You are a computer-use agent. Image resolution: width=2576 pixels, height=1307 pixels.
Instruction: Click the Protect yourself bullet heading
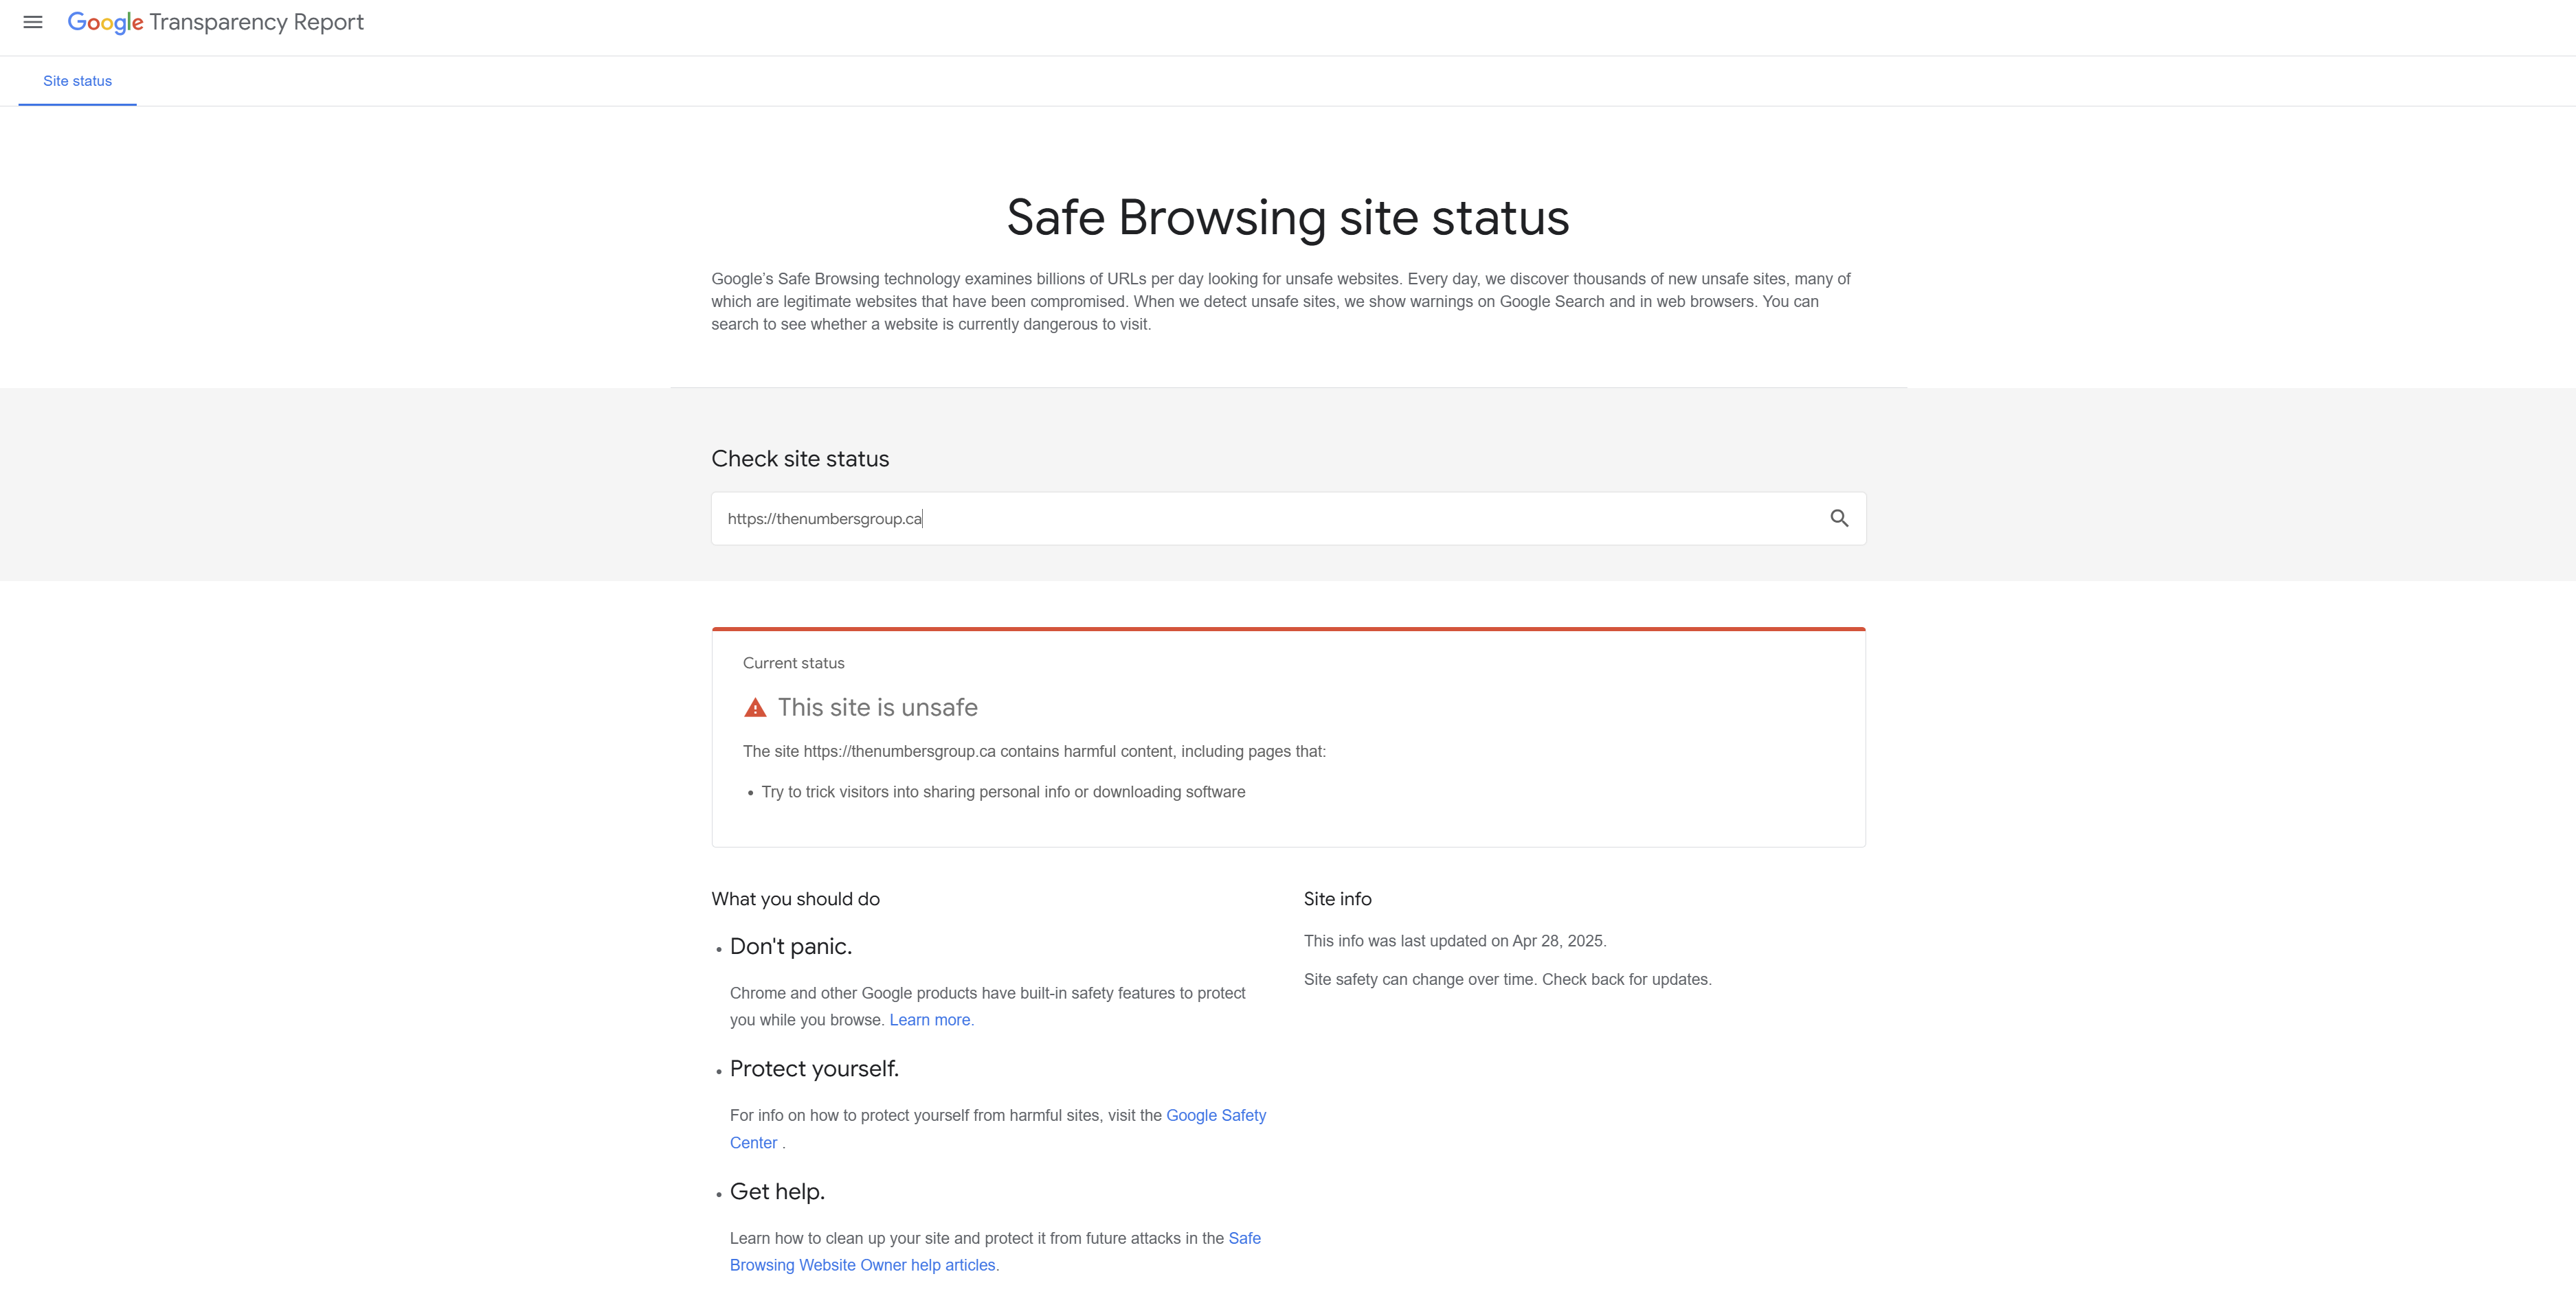(814, 1068)
